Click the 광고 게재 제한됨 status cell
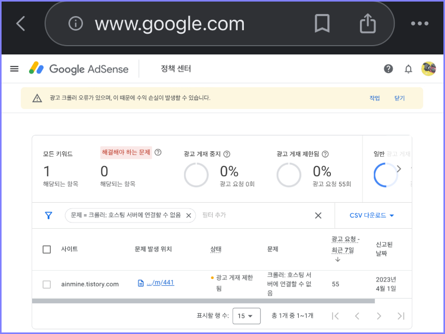The height and width of the screenshot is (334, 445). (x=232, y=283)
